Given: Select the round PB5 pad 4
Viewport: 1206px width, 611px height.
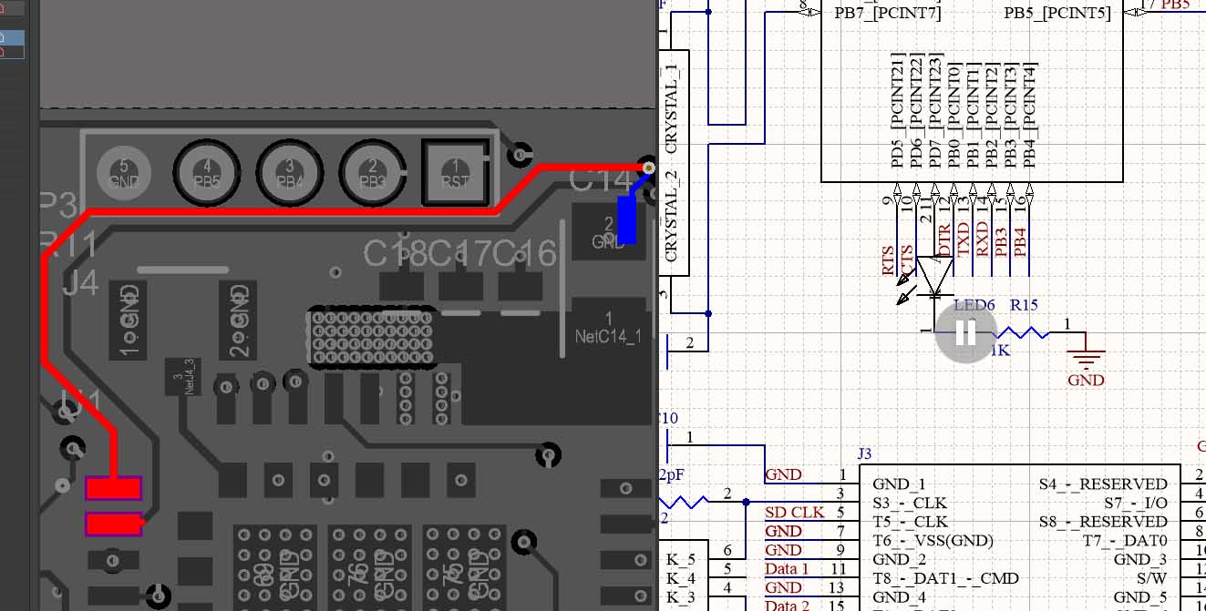Looking at the screenshot, I should pyautogui.click(x=207, y=171).
